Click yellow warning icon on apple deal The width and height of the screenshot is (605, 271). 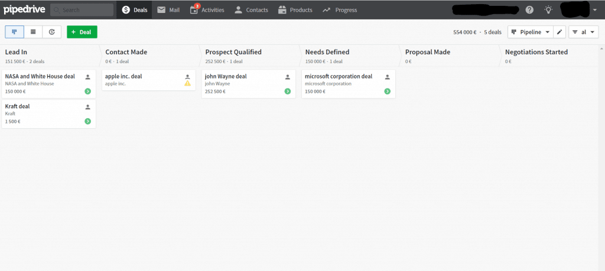pos(187,83)
